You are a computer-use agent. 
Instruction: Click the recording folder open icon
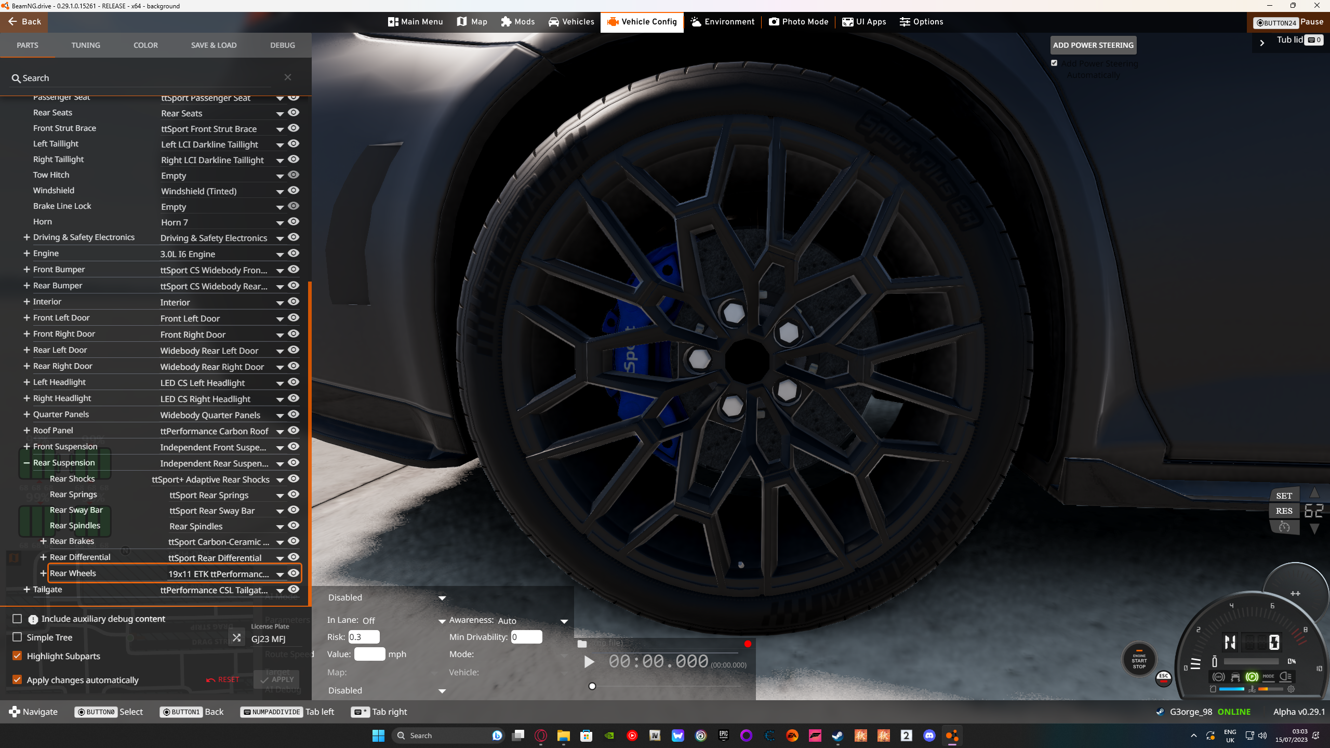pyautogui.click(x=582, y=644)
